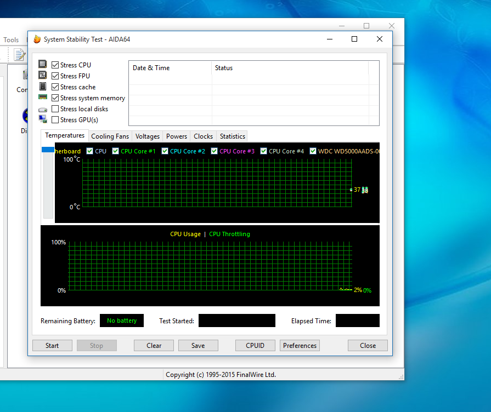Screen dimensions: 491x412
Task: Click the 2% CPU usage value
Action: pos(358,290)
